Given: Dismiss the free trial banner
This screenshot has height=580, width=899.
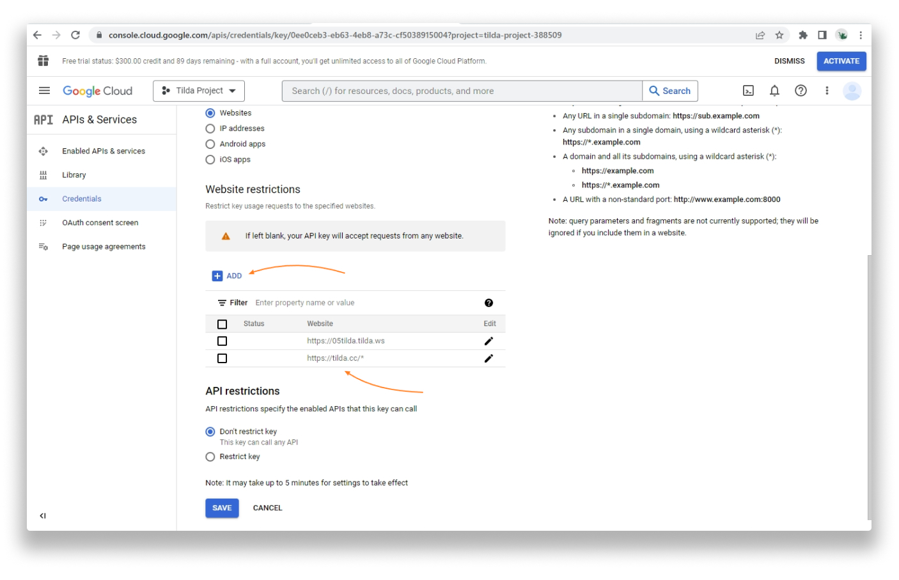Looking at the screenshot, I should (790, 61).
